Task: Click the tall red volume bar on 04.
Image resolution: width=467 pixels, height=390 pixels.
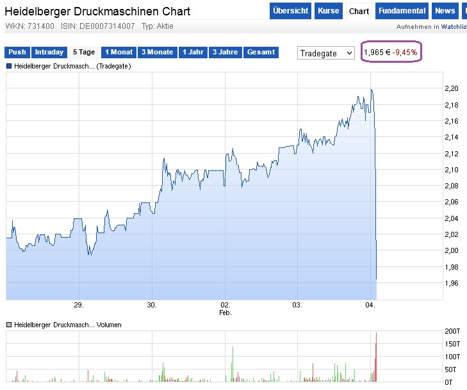Action: [376, 357]
